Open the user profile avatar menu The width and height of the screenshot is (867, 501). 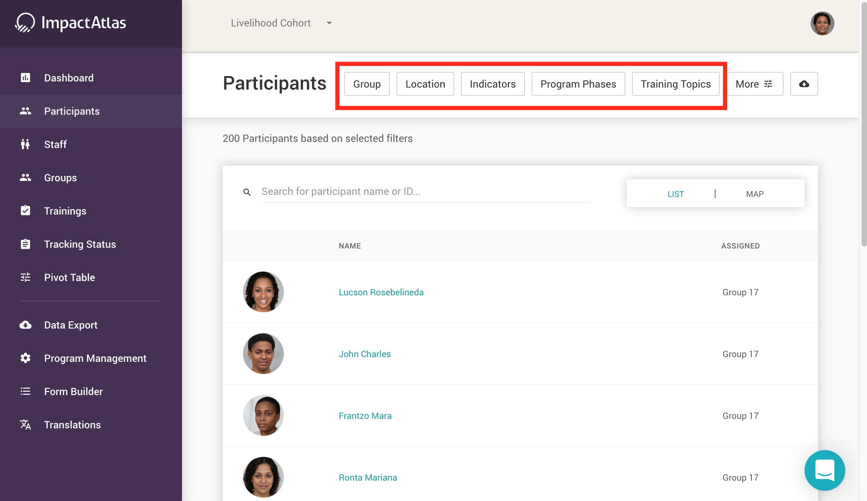(x=822, y=23)
